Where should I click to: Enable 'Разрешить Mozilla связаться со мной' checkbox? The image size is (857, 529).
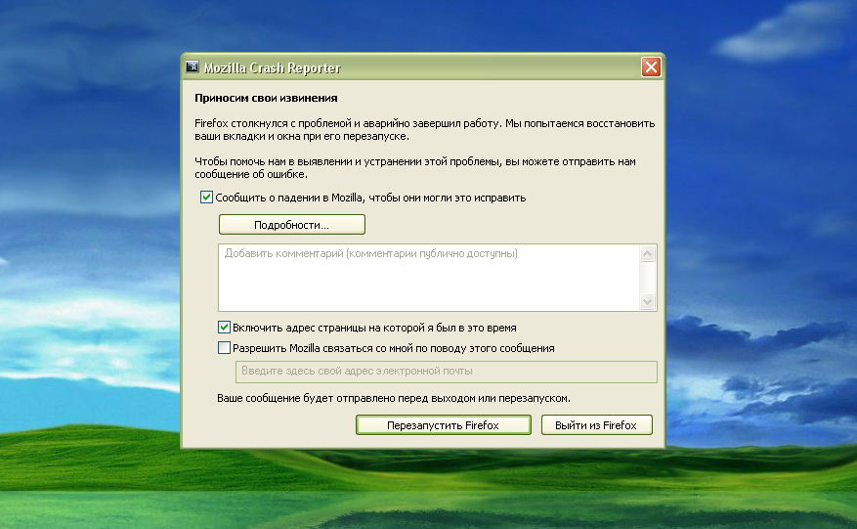point(224,348)
